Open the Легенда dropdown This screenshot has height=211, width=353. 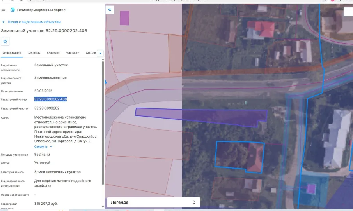[153, 202]
